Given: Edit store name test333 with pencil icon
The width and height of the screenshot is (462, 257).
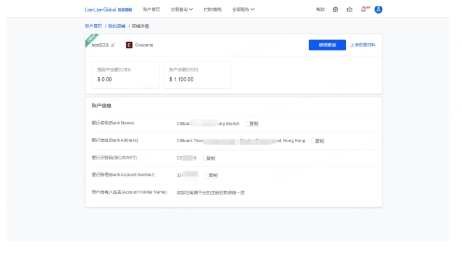Looking at the screenshot, I should (x=113, y=45).
